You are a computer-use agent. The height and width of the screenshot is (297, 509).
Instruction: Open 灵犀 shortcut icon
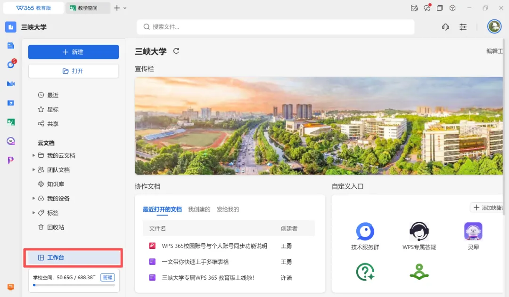point(473,231)
